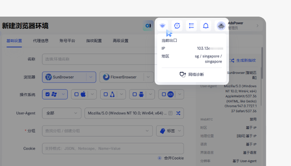Click the blue tag icon next to 标签
The height and width of the screenshot is (166, 291).
click(x=162, y=131)
